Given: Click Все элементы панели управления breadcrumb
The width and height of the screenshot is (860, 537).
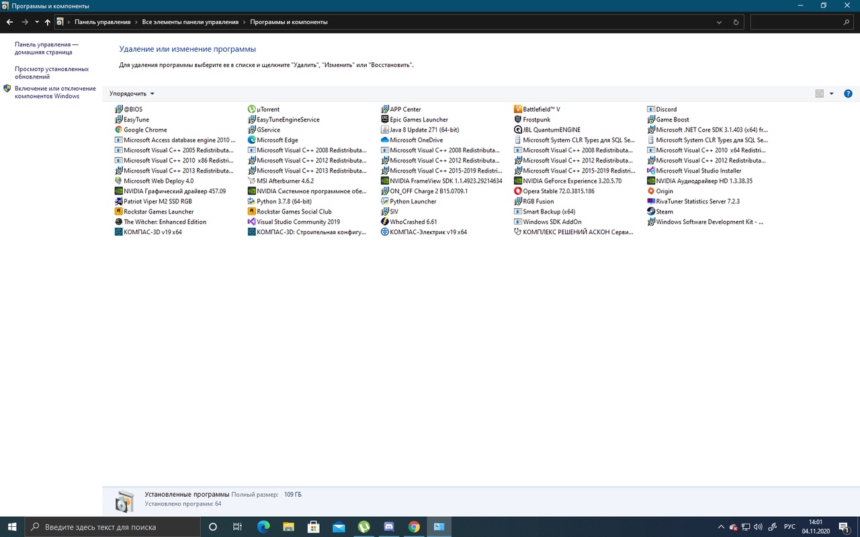Looking at the screenshot, I should pyautogui.click(x=190, y=22).
